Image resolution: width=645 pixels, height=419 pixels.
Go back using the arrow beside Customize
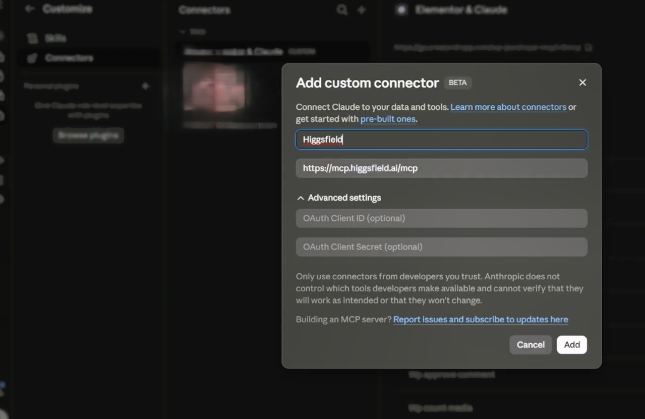(29, 8)
